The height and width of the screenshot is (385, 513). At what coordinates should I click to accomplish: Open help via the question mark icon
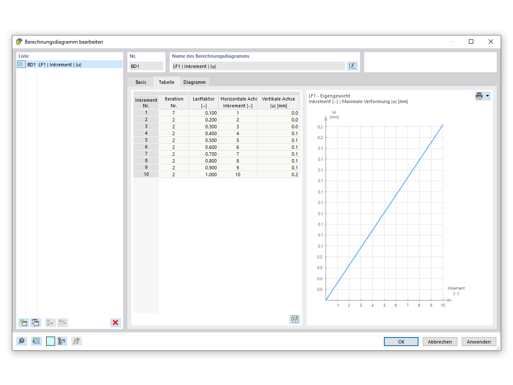21,341
